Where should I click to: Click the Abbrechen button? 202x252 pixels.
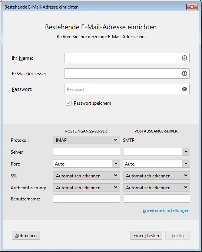point(26,235)
